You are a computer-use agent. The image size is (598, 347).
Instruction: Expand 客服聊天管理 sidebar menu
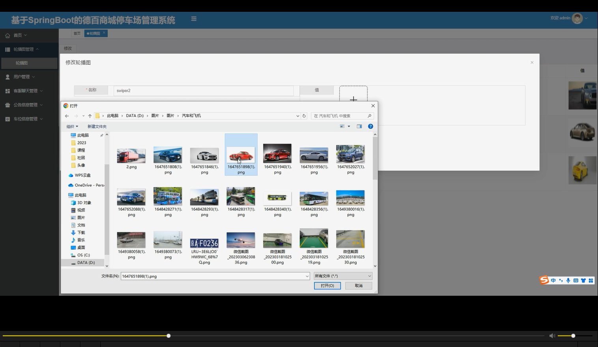(x=29, y=91)
